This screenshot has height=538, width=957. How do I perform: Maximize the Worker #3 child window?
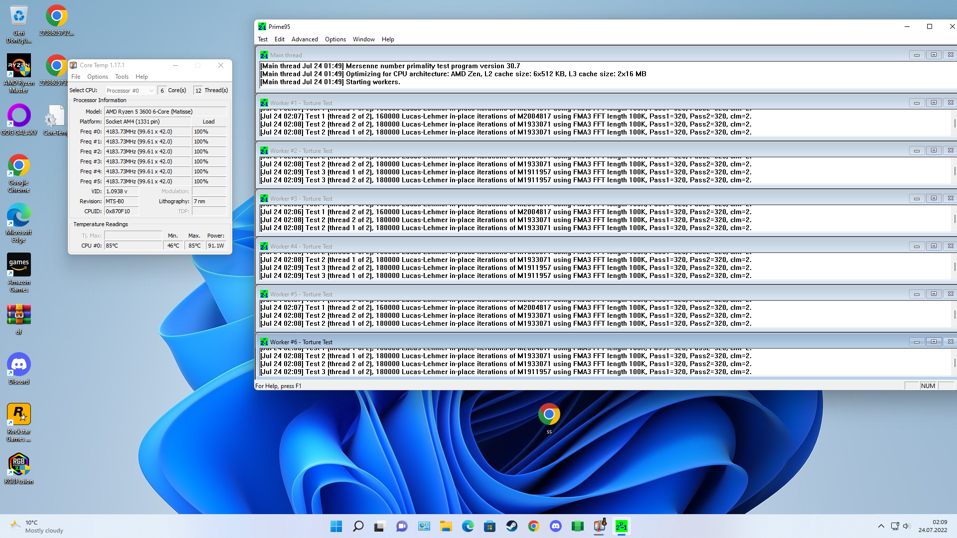(934, 198)
